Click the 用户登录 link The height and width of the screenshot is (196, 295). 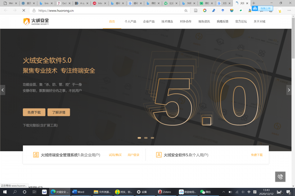[x=133, y=155]
